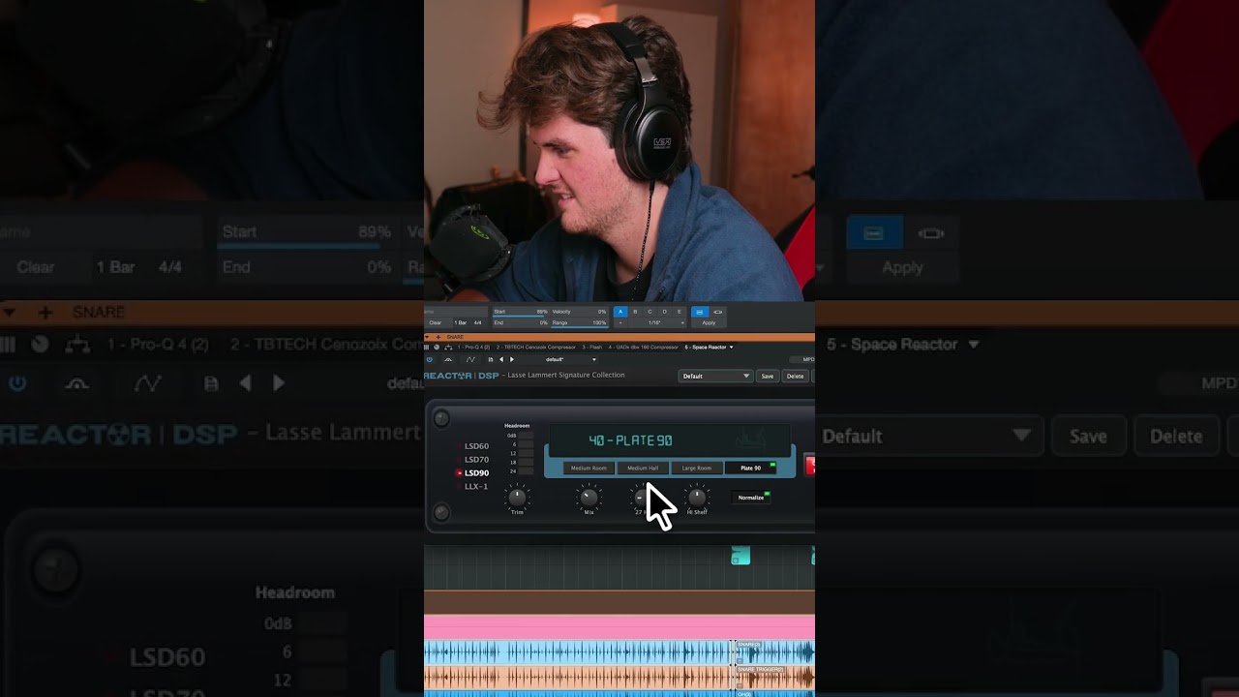This screenshot has width=1239, height=697.
Task: Click the Clear button
Action: click(436, 322)
